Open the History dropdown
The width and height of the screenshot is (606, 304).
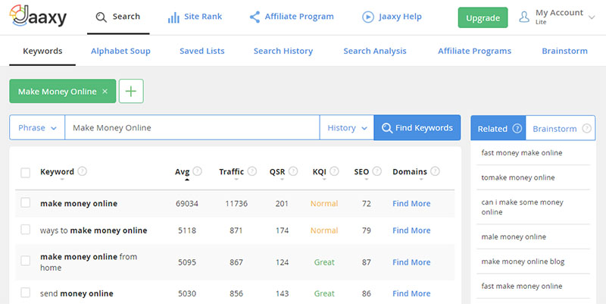pyautogui.click(x=347, y=127)
